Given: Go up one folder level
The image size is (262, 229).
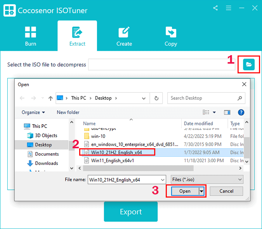Looking at the screenshot, I should tap(50, 98).
